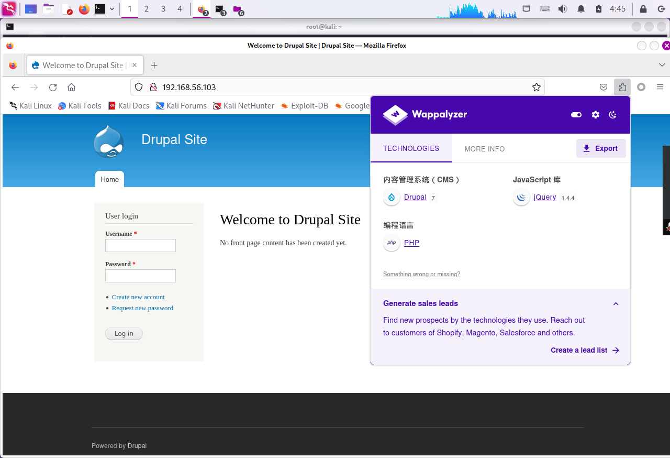The image size is (670, 458).
Task: Toggle Wappalyzer dark mode moon icon
Action: pyautogui.click(x=613, y=115)
